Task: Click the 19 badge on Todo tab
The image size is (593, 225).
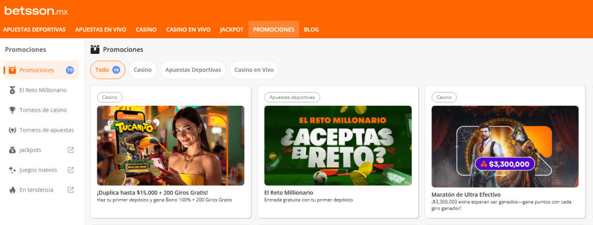Action: tap(116, 70)
